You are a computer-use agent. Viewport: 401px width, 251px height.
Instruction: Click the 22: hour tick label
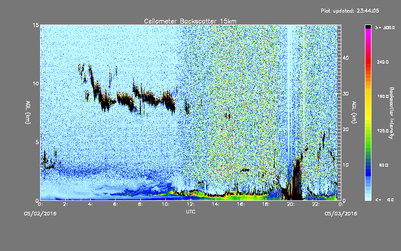tap(316, 204)
